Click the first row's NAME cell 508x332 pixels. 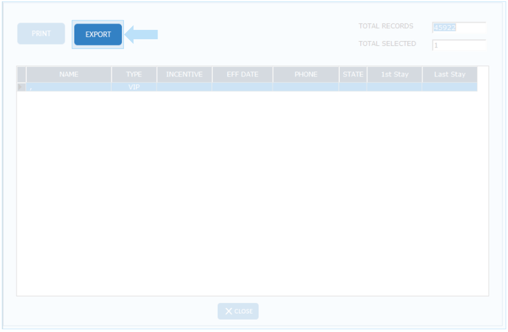point(69,87)
